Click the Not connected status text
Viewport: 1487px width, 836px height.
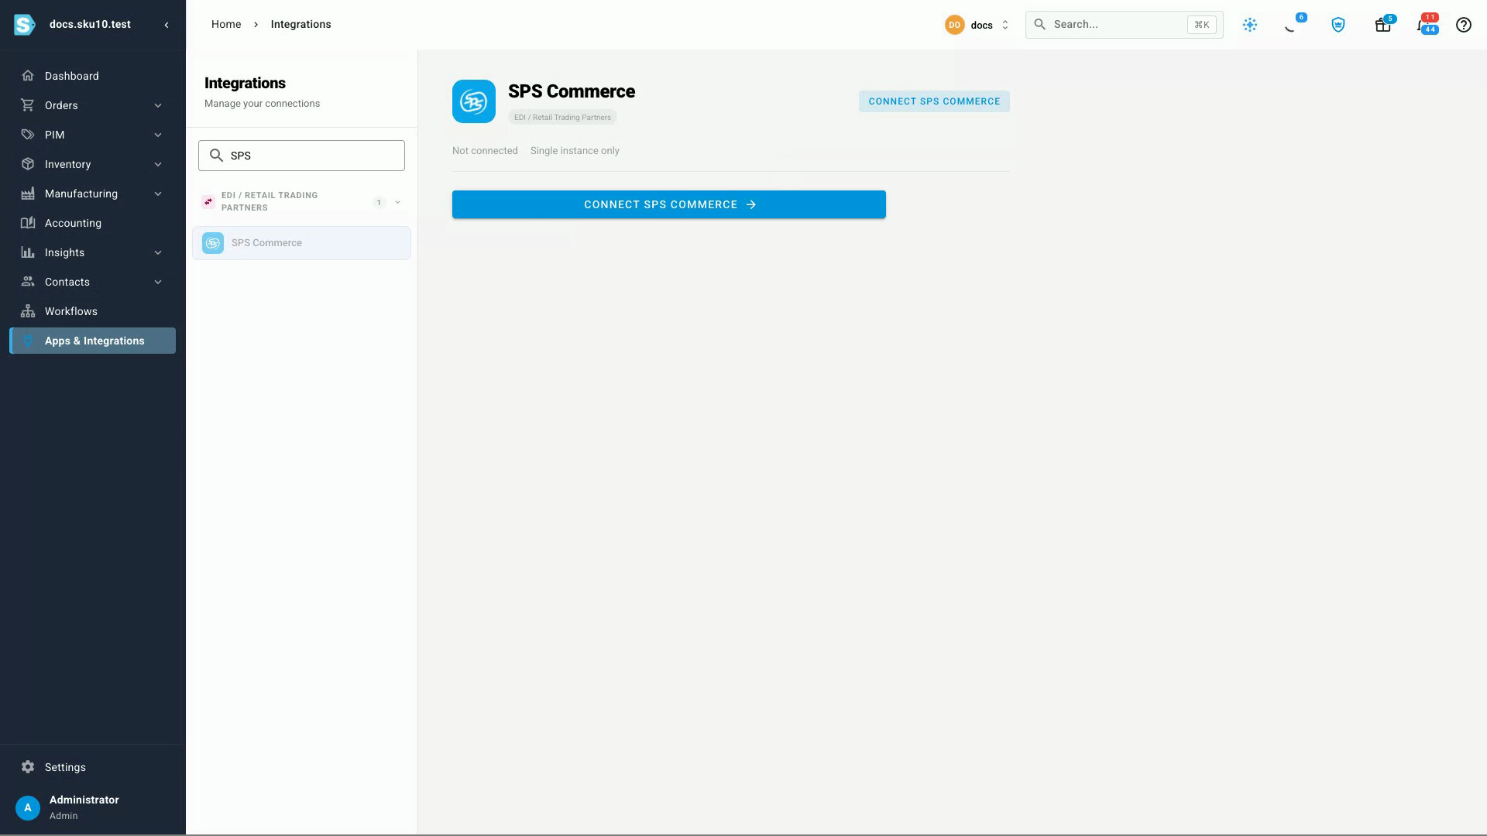click(x=485, y=151)
